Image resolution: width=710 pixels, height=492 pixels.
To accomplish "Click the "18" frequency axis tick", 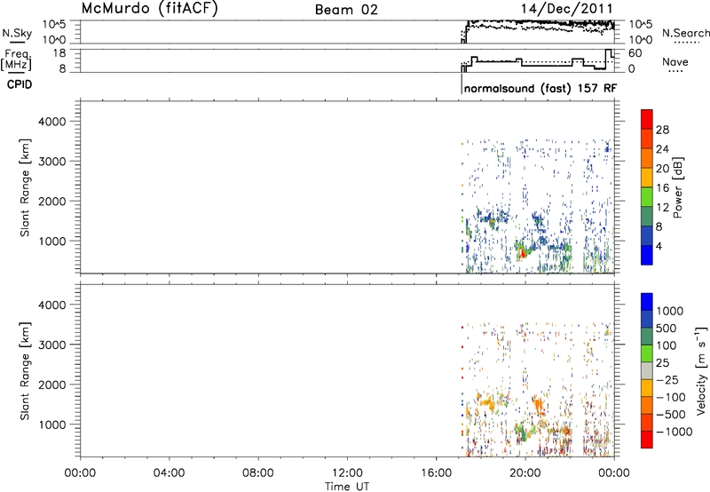I will pos(59,53).
